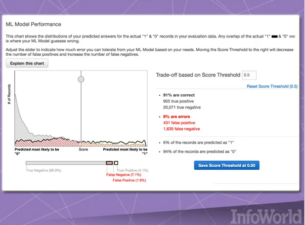Screen dimensions: 305x225
Task: Click the Explain this chart button
Action: pyautogui.click(x=27, y=63)
